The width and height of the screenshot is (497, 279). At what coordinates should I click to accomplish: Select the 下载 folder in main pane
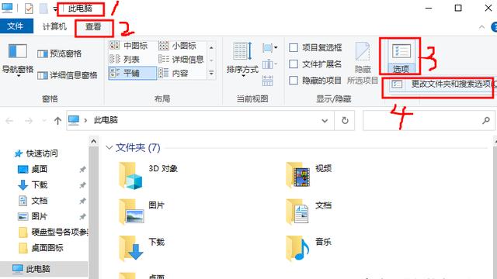coord(141,248)
